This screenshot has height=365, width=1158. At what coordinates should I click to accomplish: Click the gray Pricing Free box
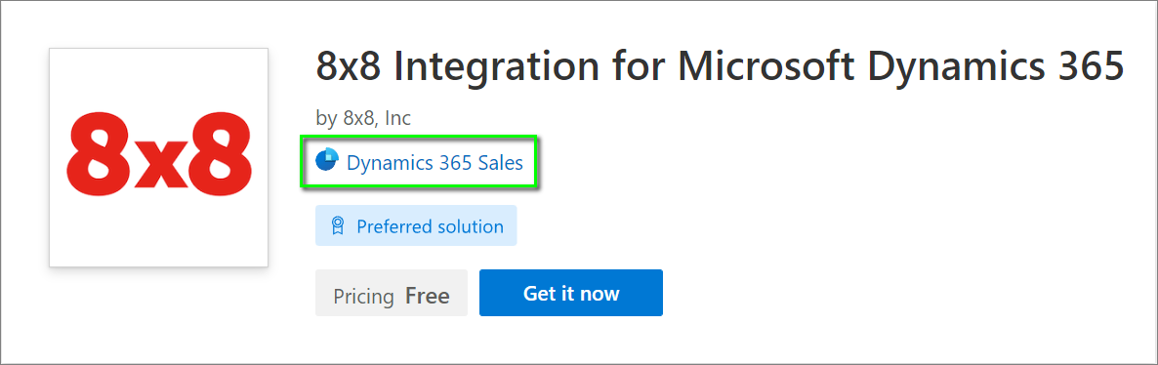(x=392, y=293)
